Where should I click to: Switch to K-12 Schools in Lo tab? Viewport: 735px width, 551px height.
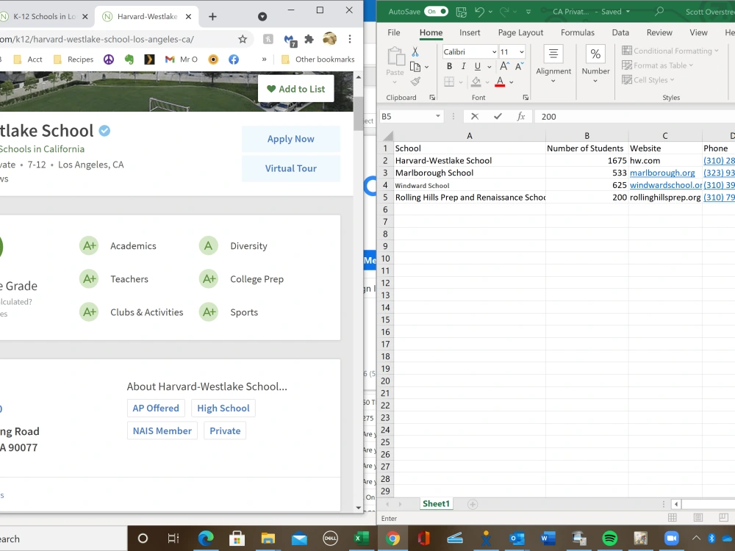click(x=45, y=16)
